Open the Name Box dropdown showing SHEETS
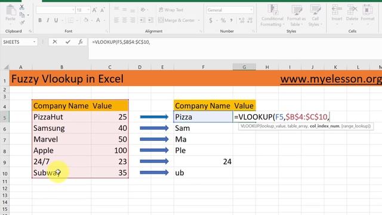 pyautogui.click(x=35, y=42)
